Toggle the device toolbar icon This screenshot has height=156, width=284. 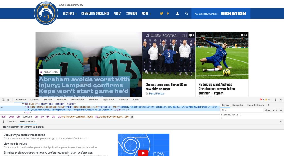[9, 100]
